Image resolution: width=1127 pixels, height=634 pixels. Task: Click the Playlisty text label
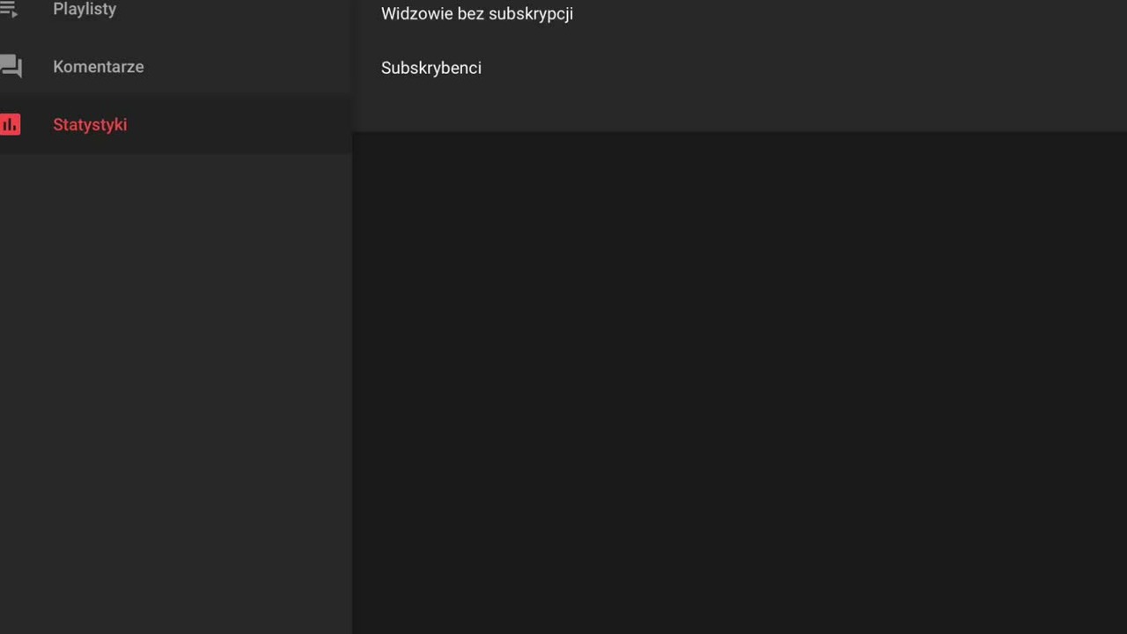tap(85, 9)
